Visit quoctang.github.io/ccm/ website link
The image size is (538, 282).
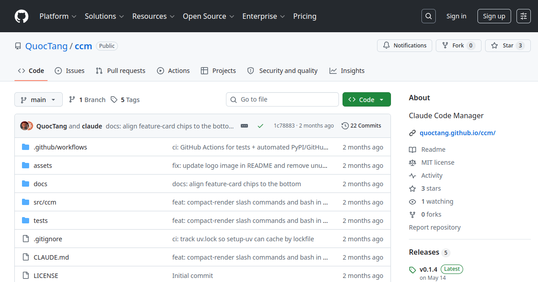pos(457,133)
